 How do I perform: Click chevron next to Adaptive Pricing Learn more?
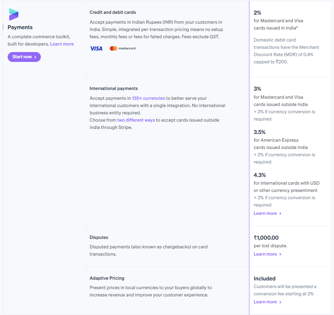[x=280, y=302]
